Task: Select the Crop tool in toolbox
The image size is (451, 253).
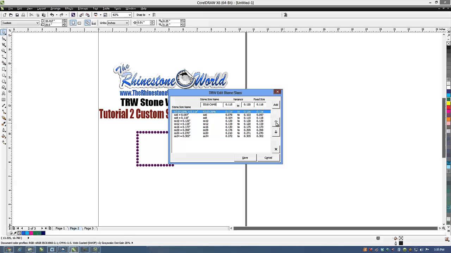Action: click(4, 45)
